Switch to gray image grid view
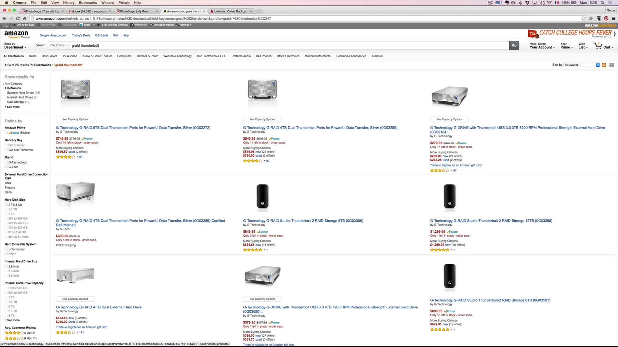 (x=612, y=65)
